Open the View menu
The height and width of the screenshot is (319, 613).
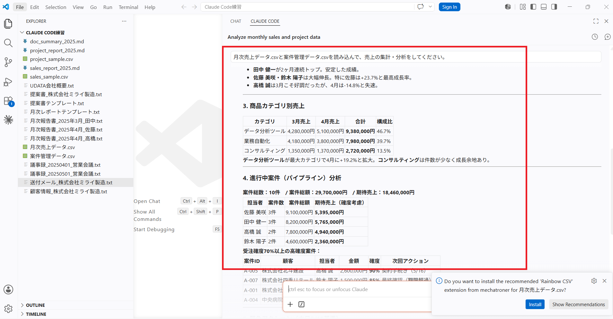pyautogui.click(x=78, y=7)
